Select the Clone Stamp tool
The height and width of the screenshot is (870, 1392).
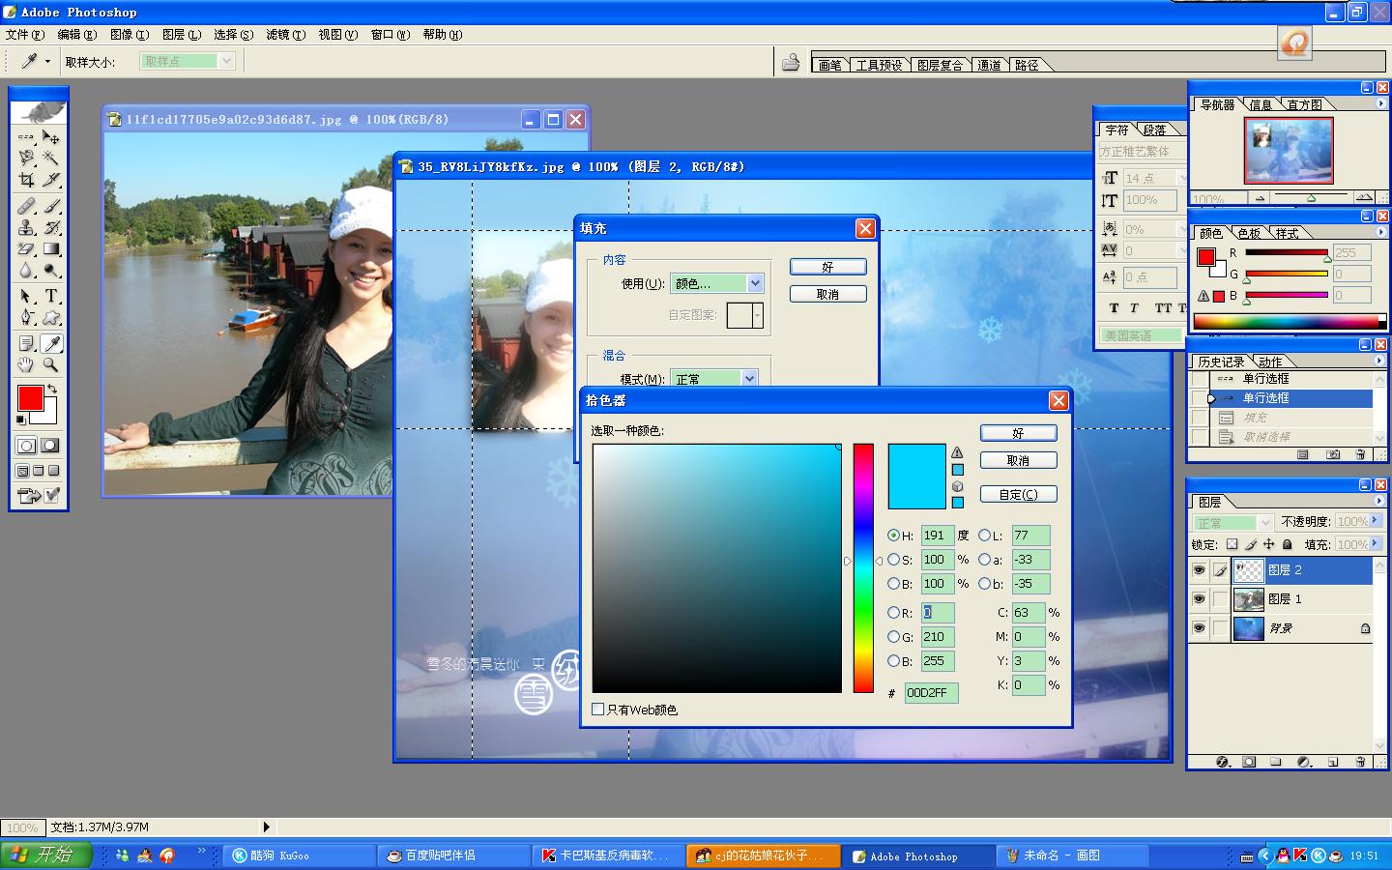tap(26, 227)
